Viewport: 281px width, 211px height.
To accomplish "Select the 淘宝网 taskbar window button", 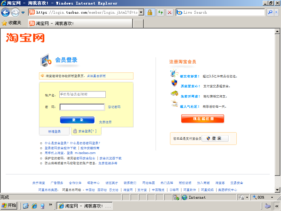I will coord(85,206).
